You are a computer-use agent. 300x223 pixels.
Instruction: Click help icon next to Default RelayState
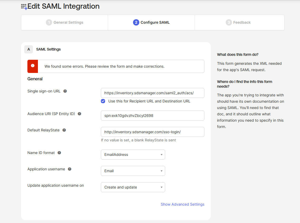[x=64, y=130]
